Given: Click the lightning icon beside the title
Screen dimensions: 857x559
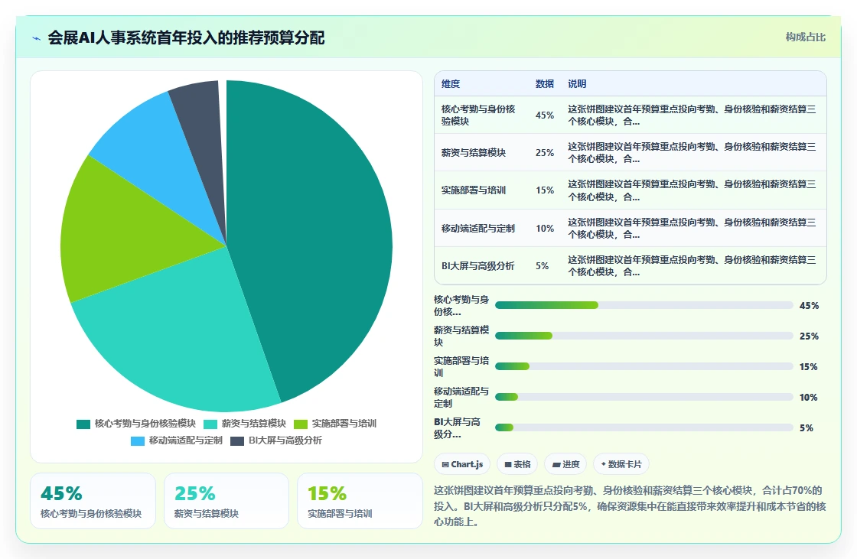Looking at the screenshot, I should [36, 38].
